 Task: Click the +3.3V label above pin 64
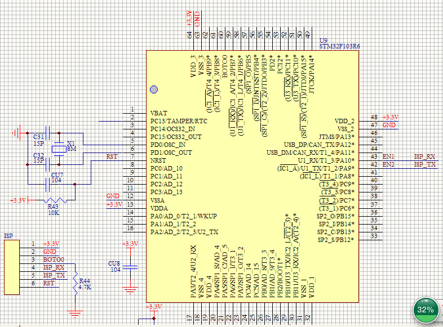tap(189, 19)
